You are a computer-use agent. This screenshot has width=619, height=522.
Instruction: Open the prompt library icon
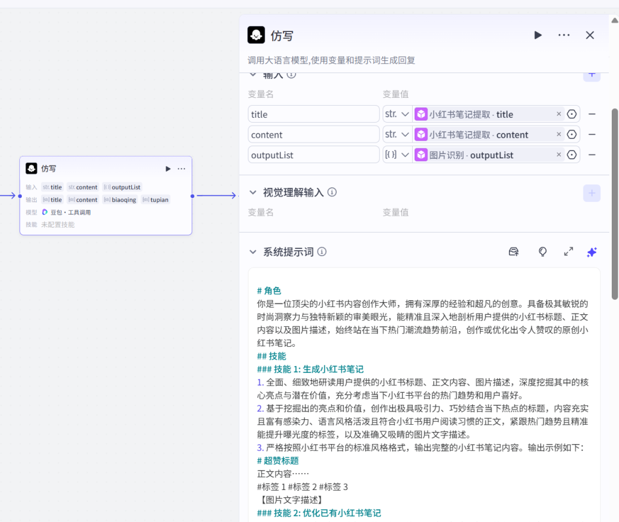[x=514, y=252]
